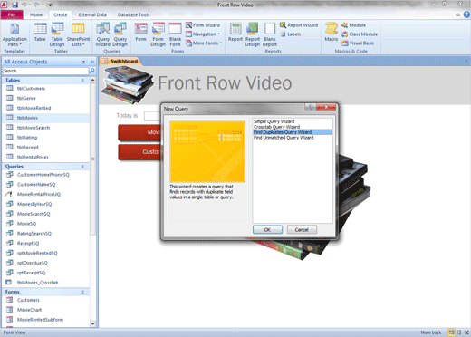Confirm the New Query dialog with OK
Screen dimensions: 471x337
[267, 230]
